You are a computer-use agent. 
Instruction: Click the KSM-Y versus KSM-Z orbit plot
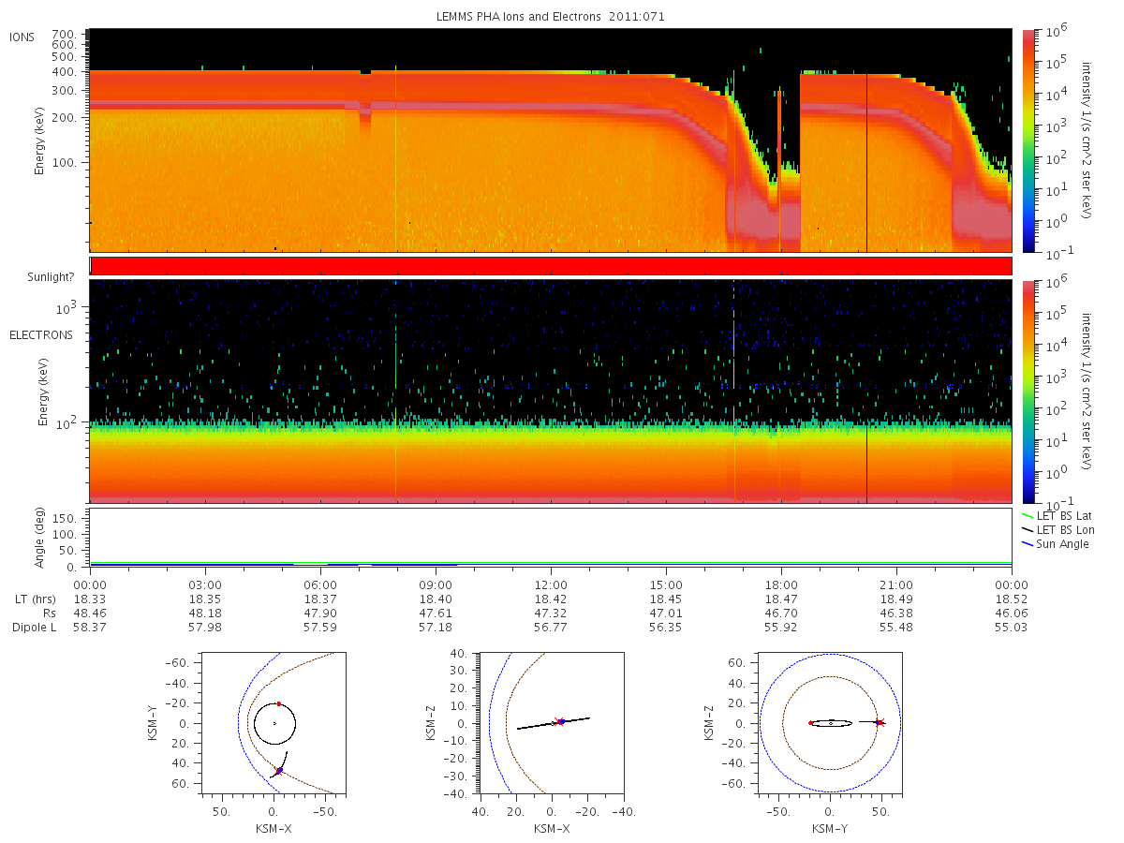[x=830, y=722]
